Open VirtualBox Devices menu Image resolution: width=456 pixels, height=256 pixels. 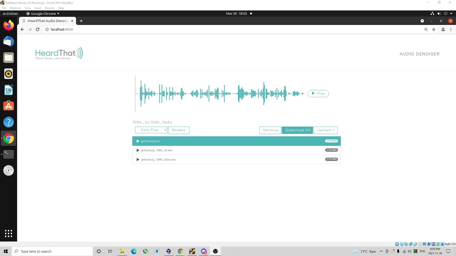click(x=50, y=8)
